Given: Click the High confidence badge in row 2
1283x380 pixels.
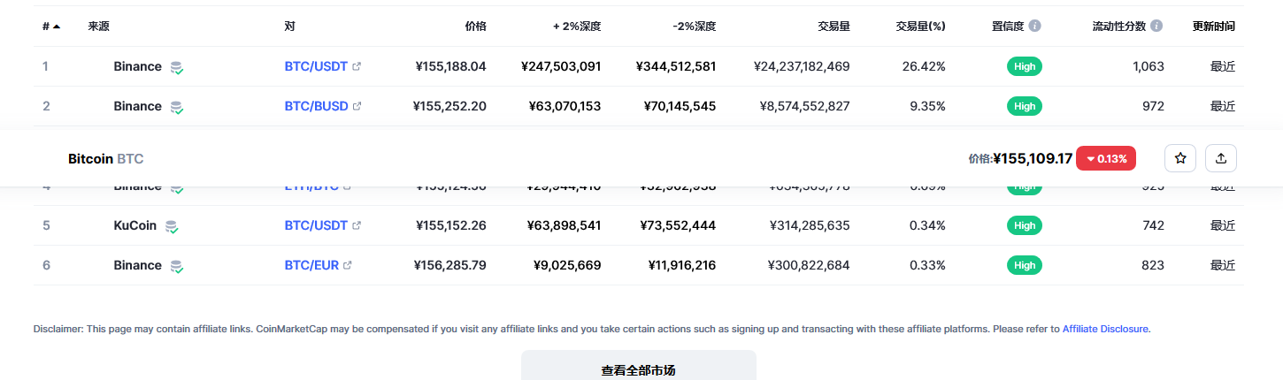Looking at the screenshot, I should pyautogui.click(x=1025, y=106).
